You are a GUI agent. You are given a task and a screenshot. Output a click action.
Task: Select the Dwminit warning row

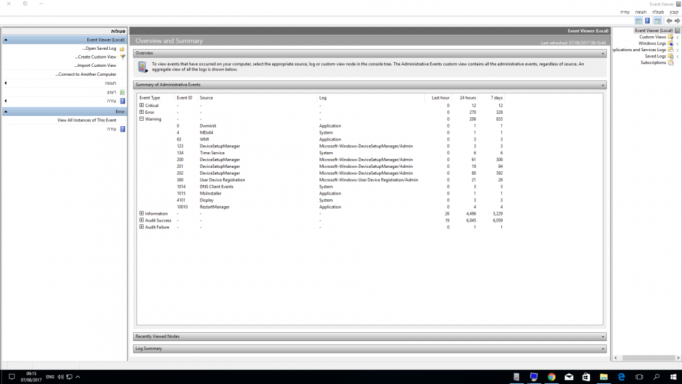click(321, 125)
